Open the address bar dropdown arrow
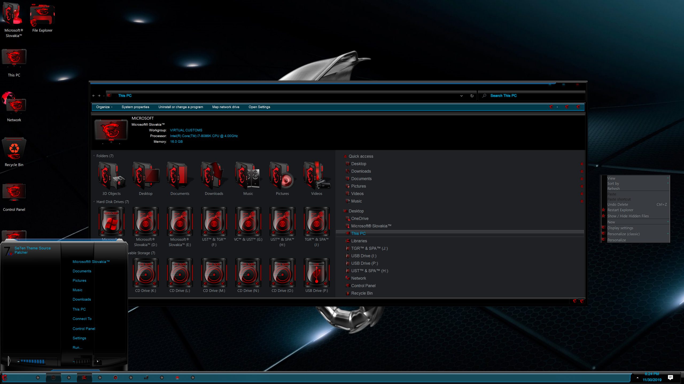684x384 pixels. 461,95
